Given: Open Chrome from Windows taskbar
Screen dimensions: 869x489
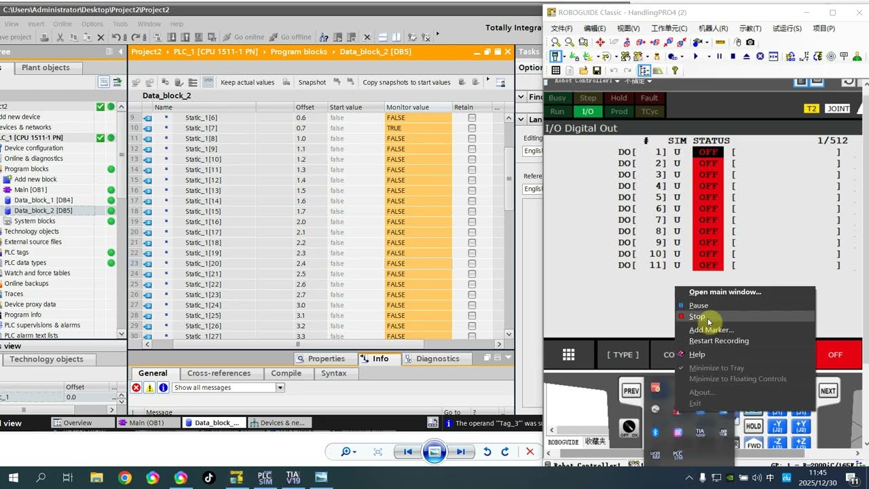Looking at the screenshot, I should [124, 477].
